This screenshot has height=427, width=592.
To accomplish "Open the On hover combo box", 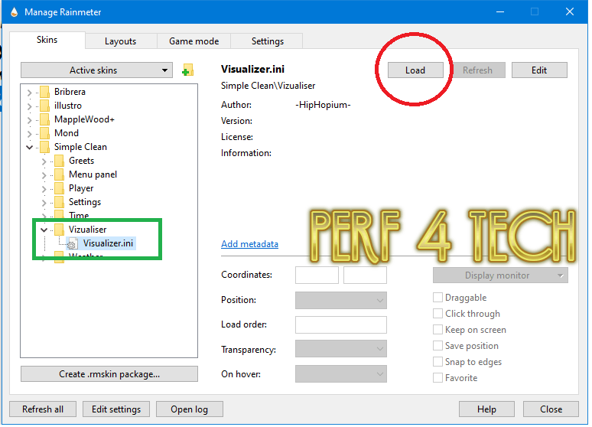I will [x=341, y=373].
